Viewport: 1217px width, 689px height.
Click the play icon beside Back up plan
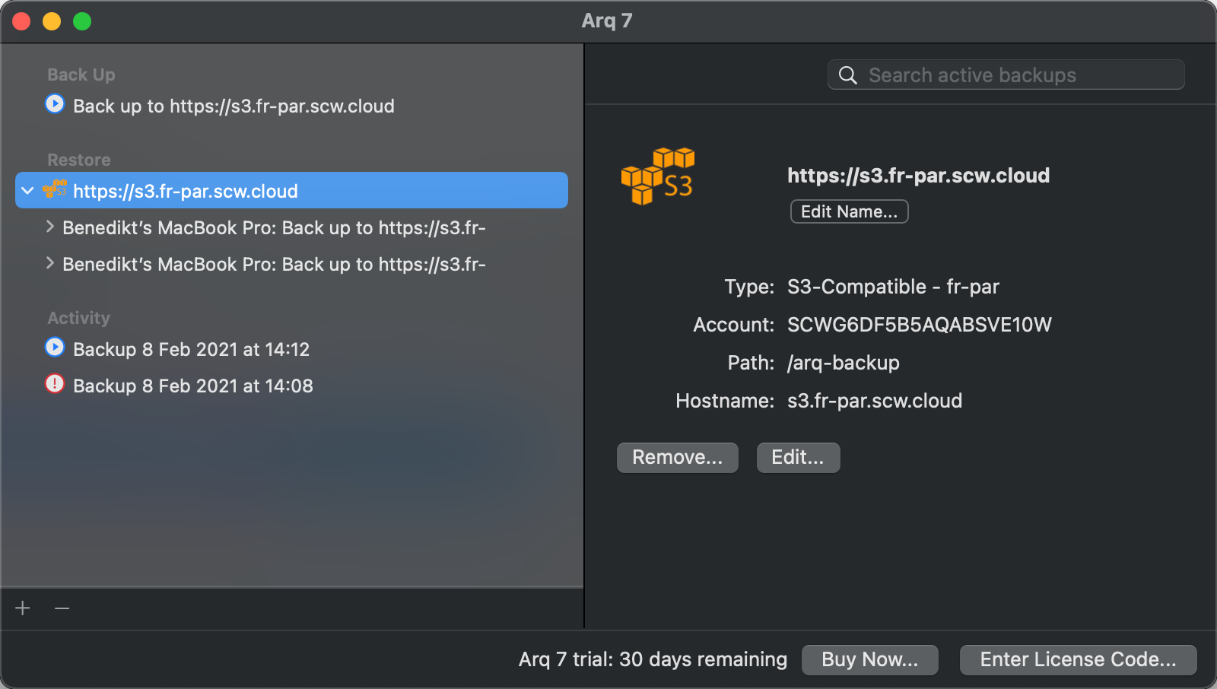(55, 104)
